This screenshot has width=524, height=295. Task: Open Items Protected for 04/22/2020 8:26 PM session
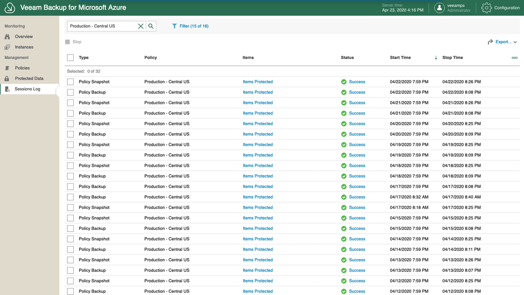click(258, 82)
